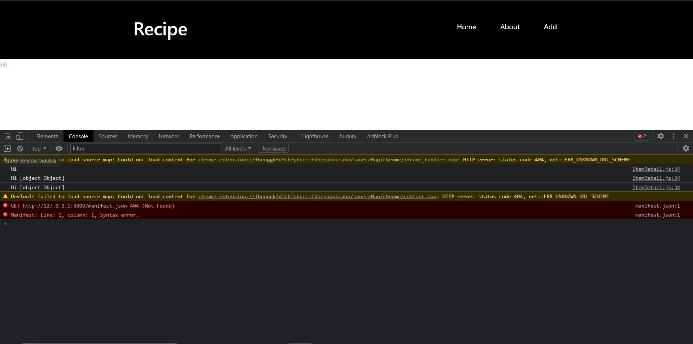Image resolution: width=693 pixels, height=344 pixels.
Task: Select the Console tab
Action: tap(78, 136)
